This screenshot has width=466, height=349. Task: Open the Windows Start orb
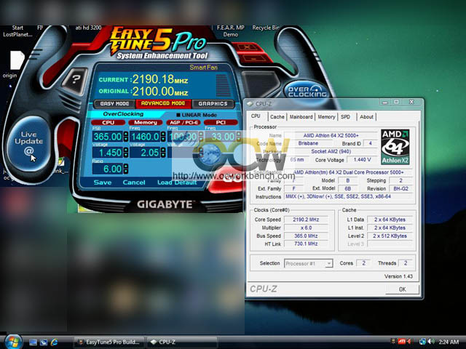[13, 342]
